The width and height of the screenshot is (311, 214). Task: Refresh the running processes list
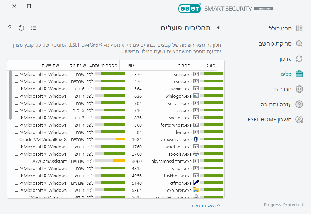tap(21, 28)
